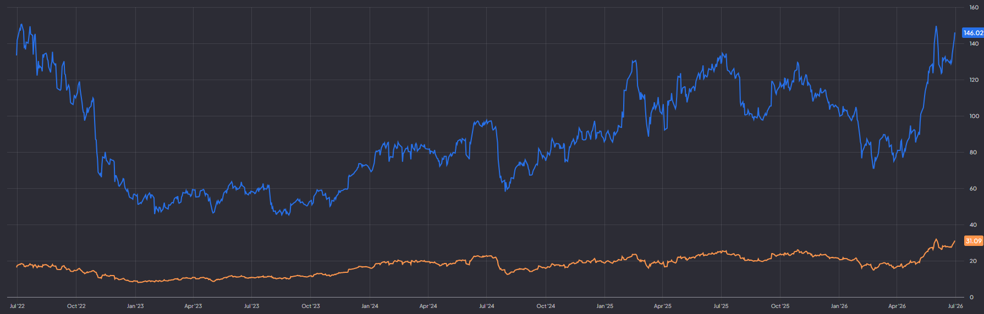Viewport: 984px width, 314px height.
Task: Click the Jul '23 axis label
Action: click(x=251, y=306)
